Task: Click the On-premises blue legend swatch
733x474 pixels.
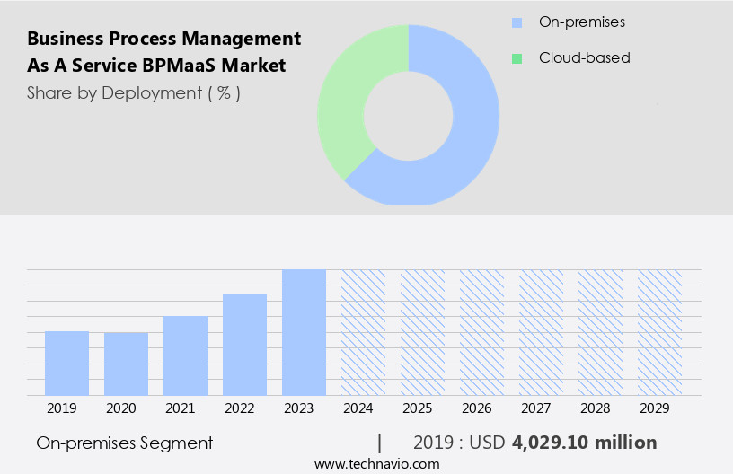Action: (x=517, y=22)
